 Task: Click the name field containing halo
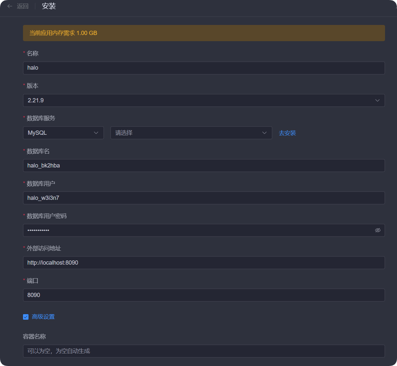click(204, 68)
